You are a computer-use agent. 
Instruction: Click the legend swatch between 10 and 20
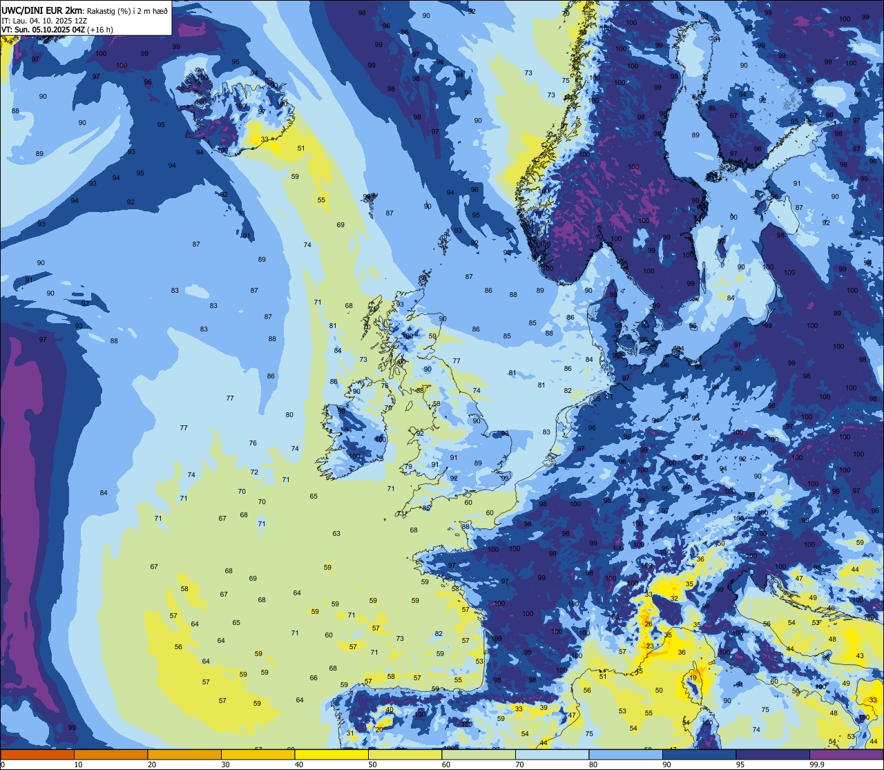[110, 754]
